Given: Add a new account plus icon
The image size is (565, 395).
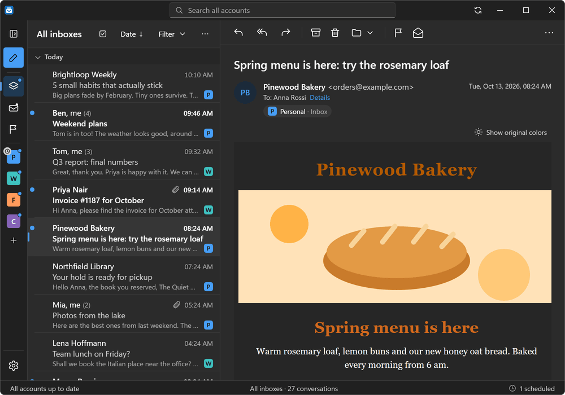Looking at the screenshot, I should click(x=14, y=240).
